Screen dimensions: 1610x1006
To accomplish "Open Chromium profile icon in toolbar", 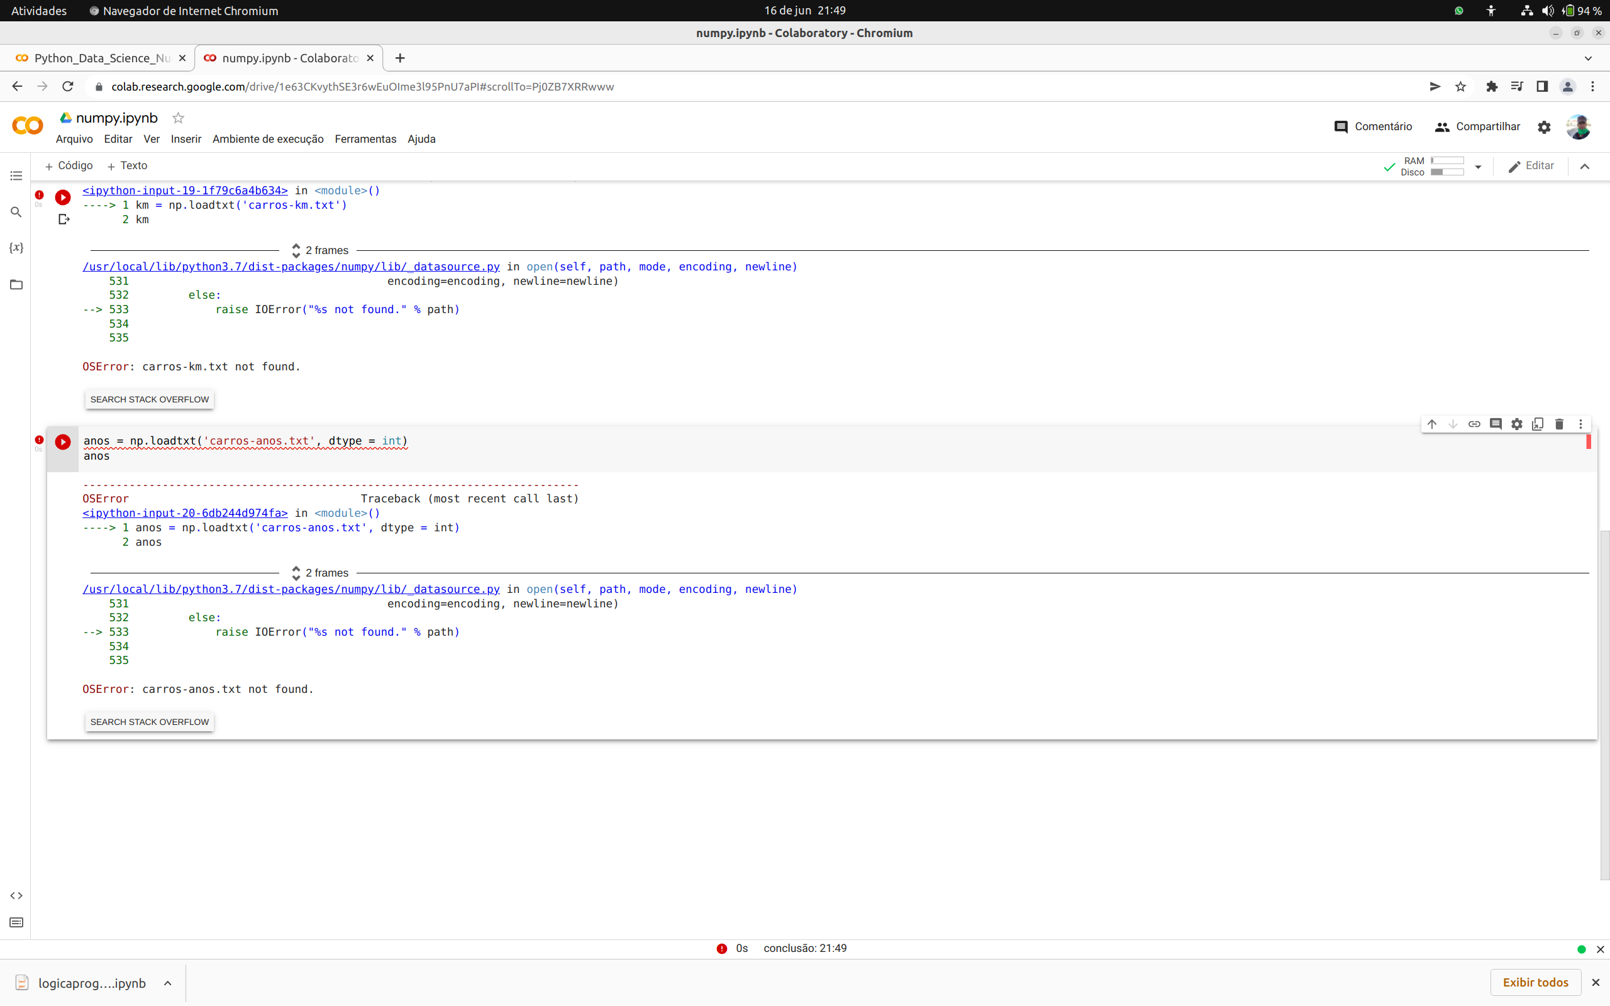I will tap(1567, 87).
